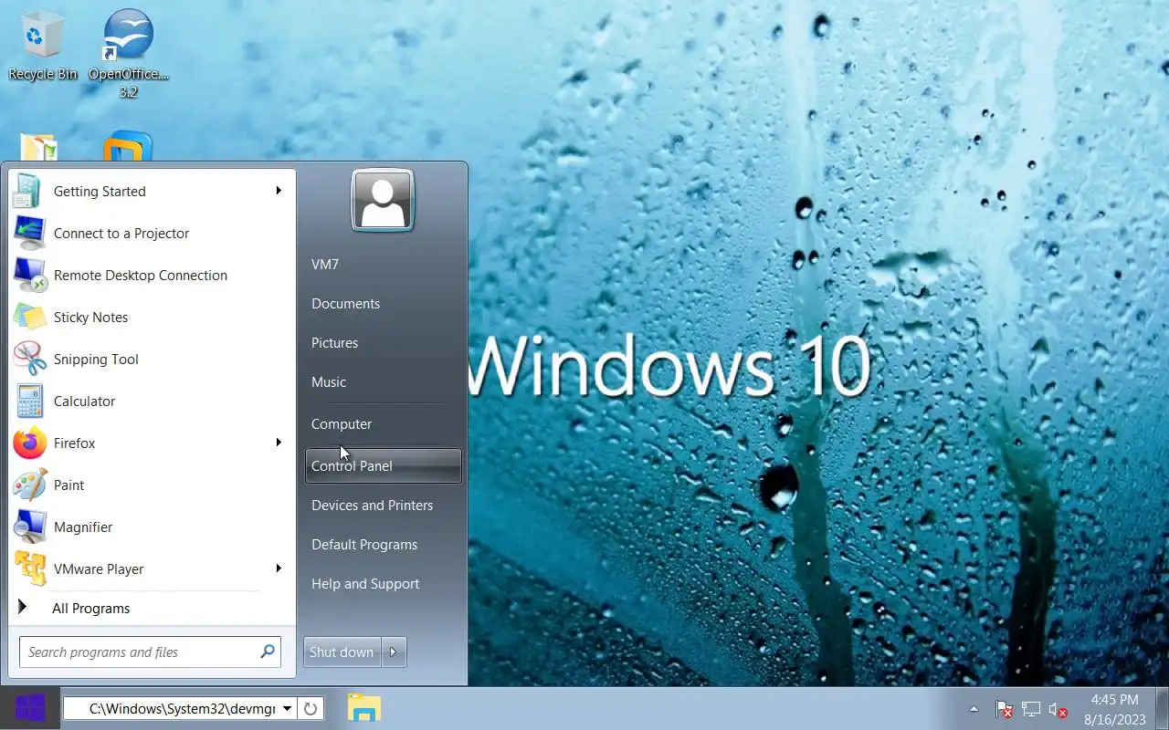Click the Shut down button
The image size is (1169, 730).
(x=342, y=652)
